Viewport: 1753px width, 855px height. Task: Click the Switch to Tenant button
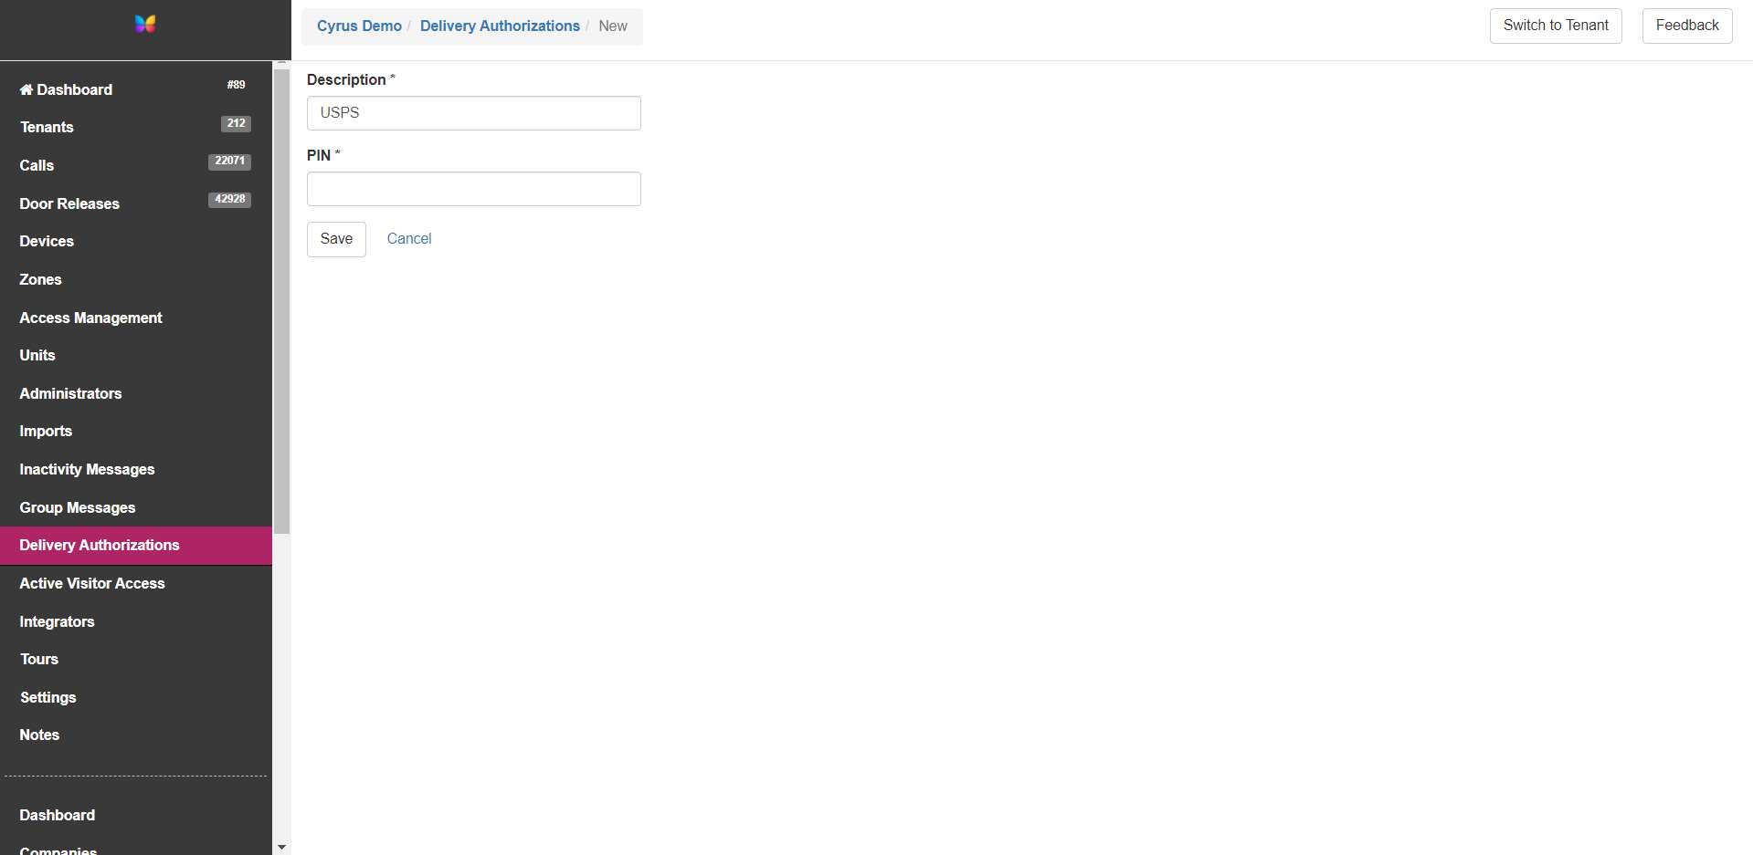(x=1555, y=26)
